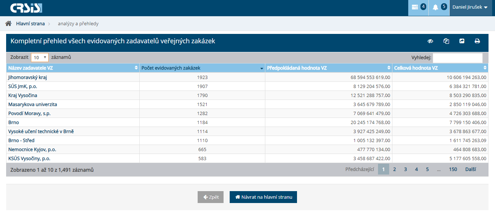Open the Zobrazit records-per-page dropdown
495x216 pixels.
tap(40, 57)
